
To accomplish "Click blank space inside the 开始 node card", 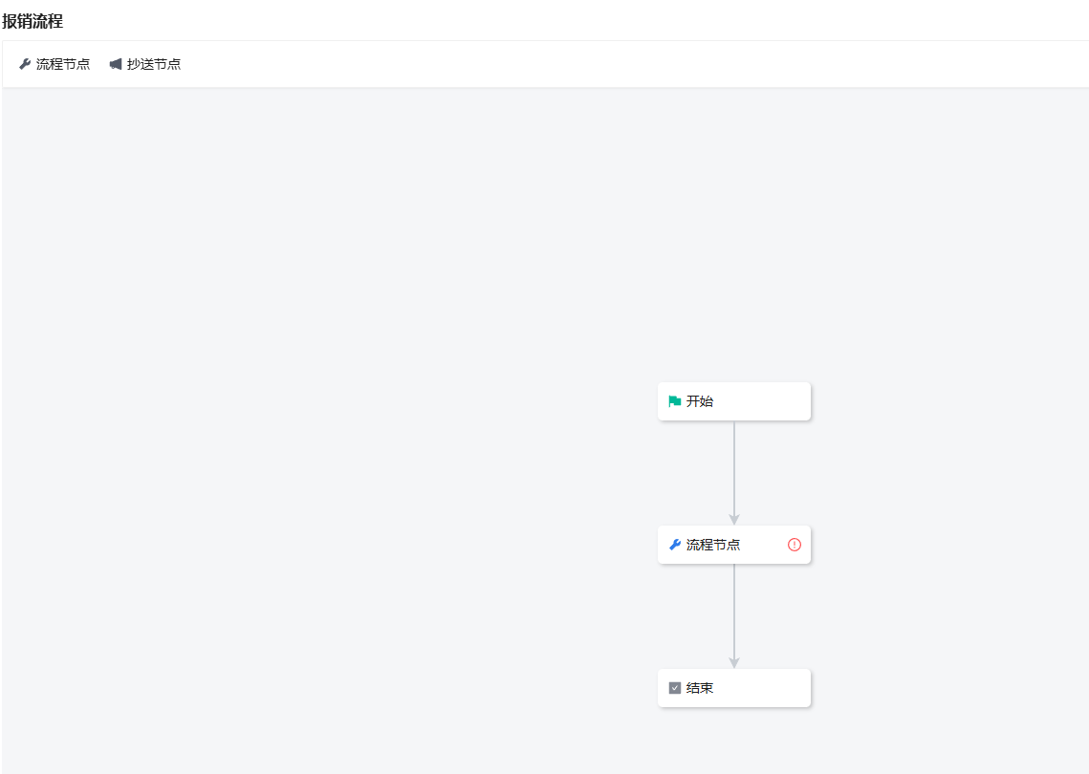I will (765, 401).
